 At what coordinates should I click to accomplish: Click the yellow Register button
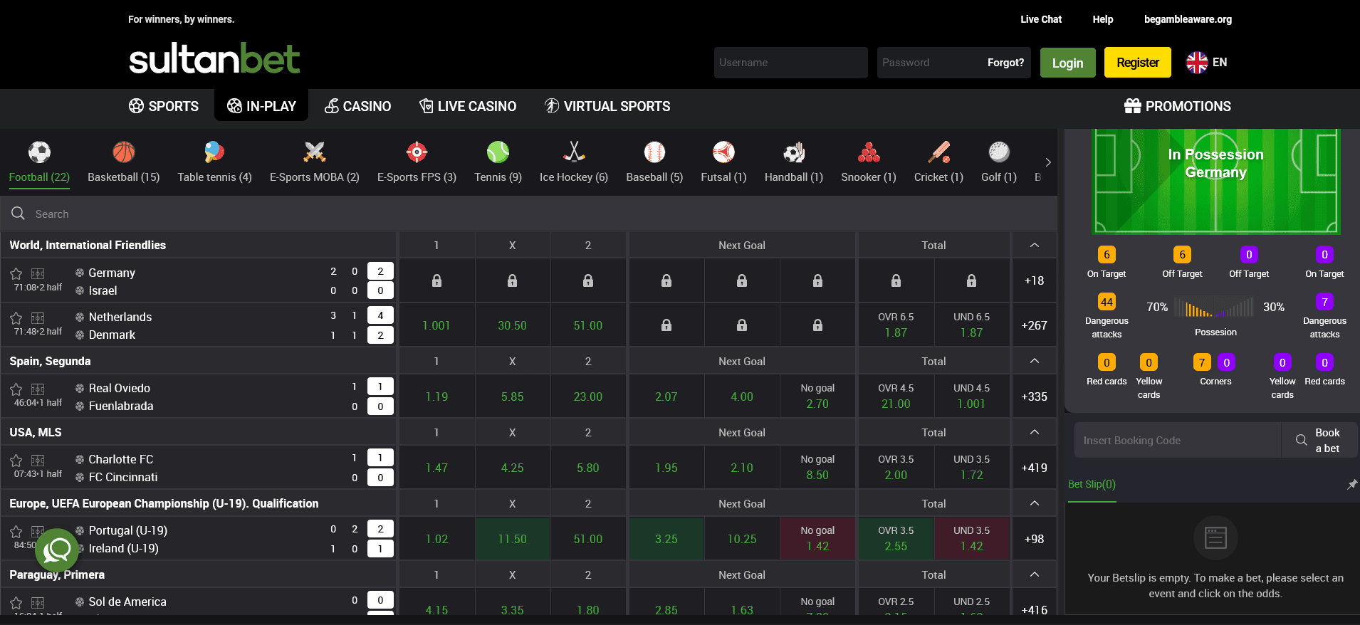(1137, 63)
